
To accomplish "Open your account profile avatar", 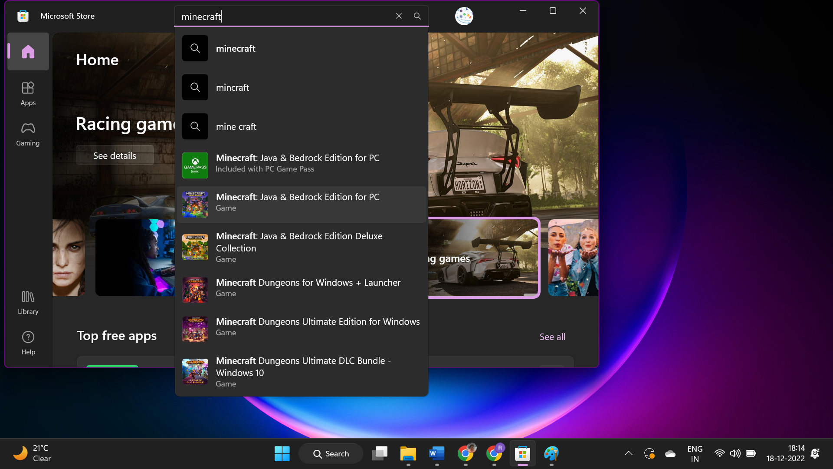I will [x=464, y=16].
